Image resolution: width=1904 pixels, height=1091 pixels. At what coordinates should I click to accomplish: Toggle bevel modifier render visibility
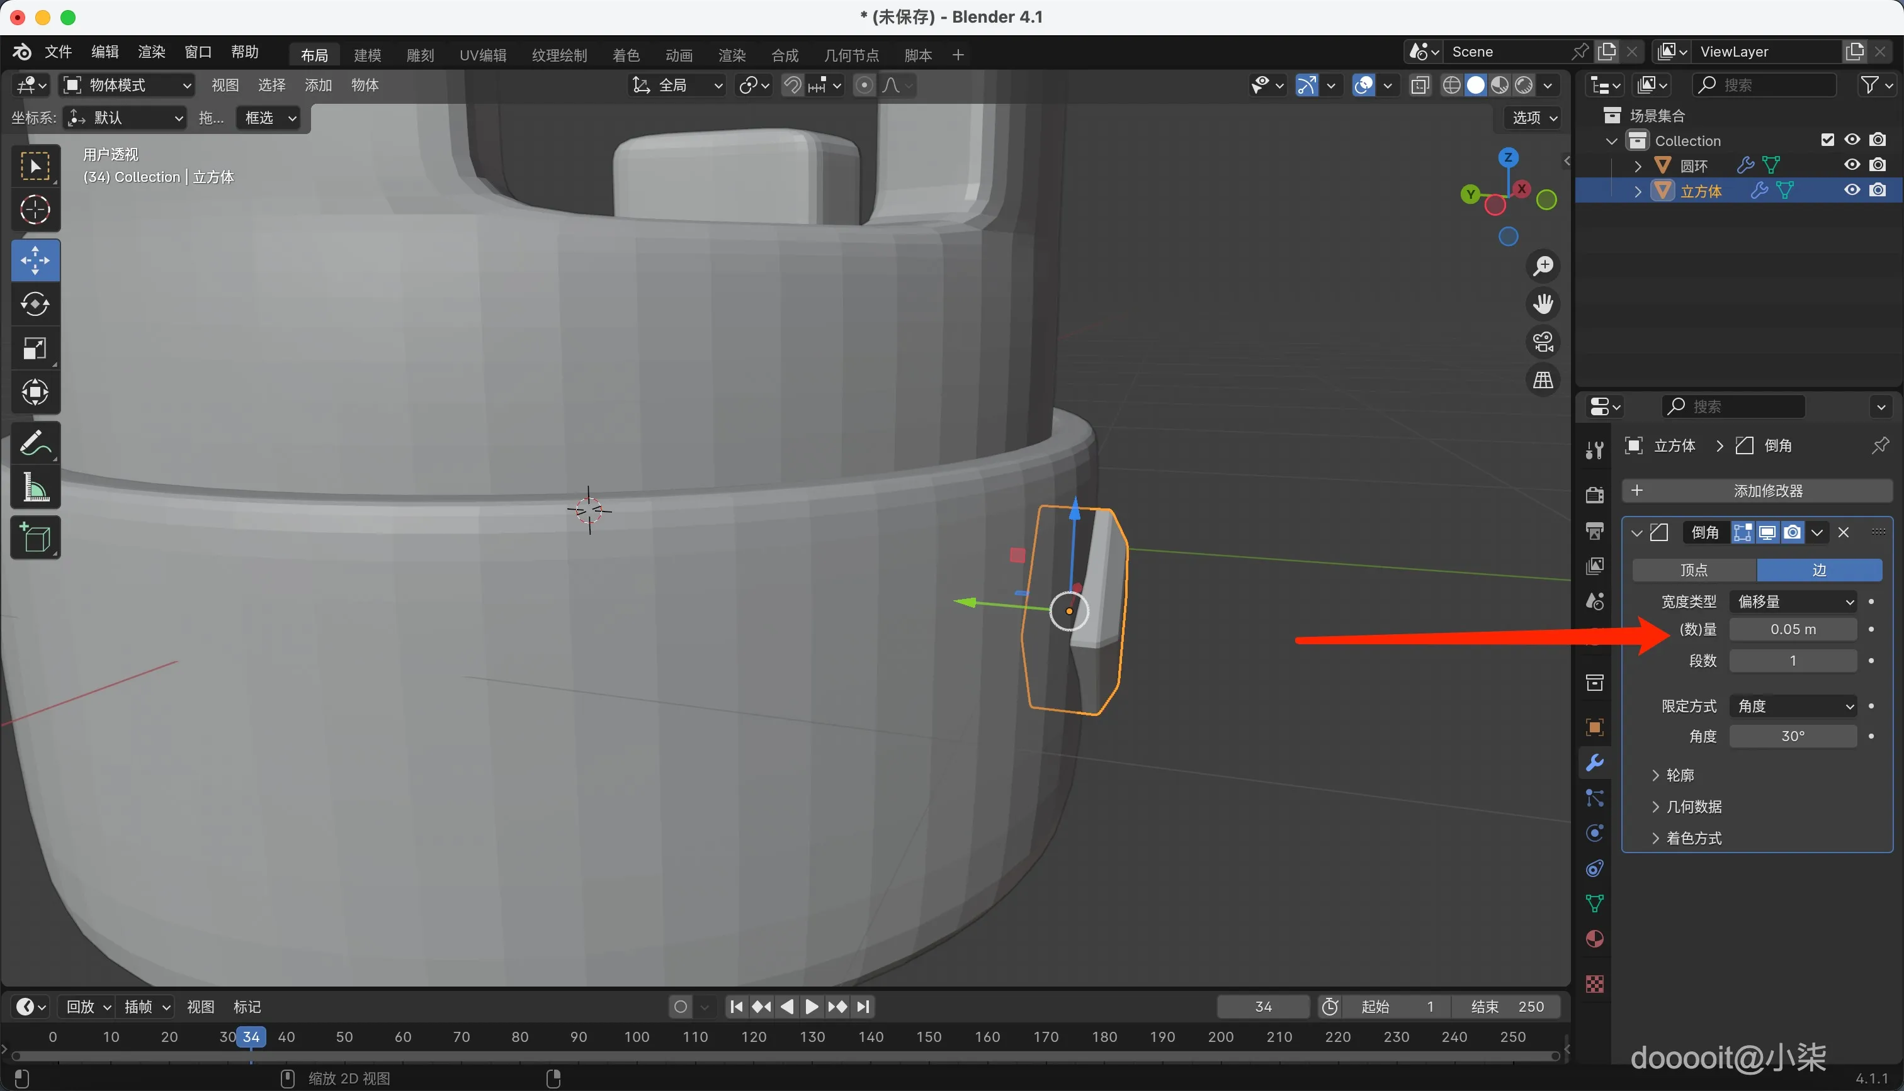[1793, 533]
